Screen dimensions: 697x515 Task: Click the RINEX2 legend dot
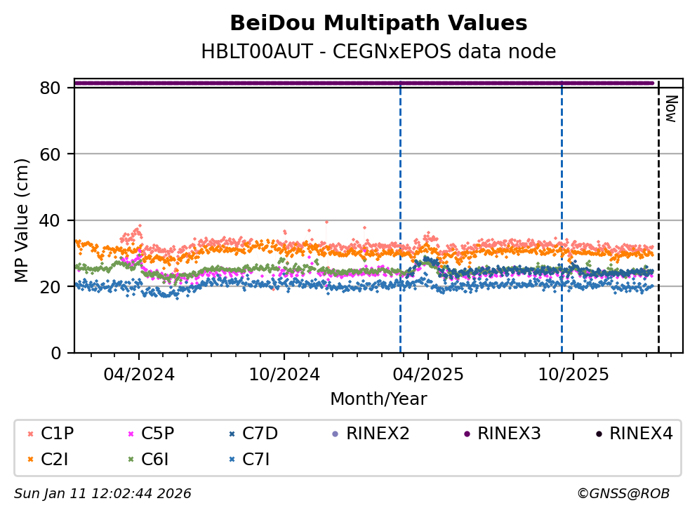pos(334,434)
